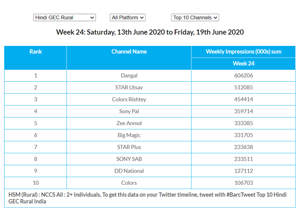Click the Weekly Impressions column header
The image size is (300, 212).
[x=243, y=52]
